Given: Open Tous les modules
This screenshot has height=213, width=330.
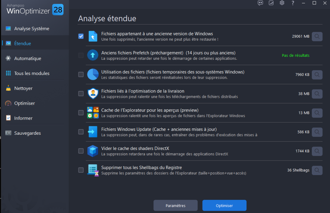Looking at the screenshot, I should [35, 73].
